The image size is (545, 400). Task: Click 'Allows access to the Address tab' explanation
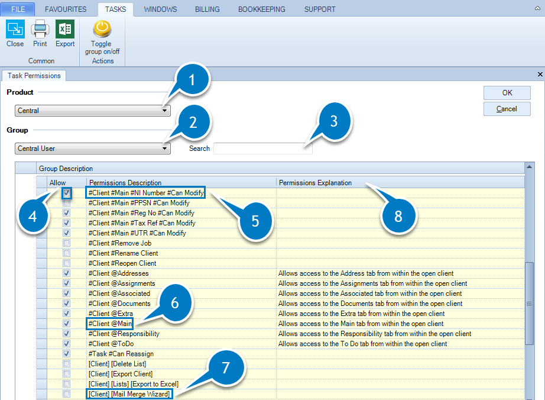tap(366, 273)
